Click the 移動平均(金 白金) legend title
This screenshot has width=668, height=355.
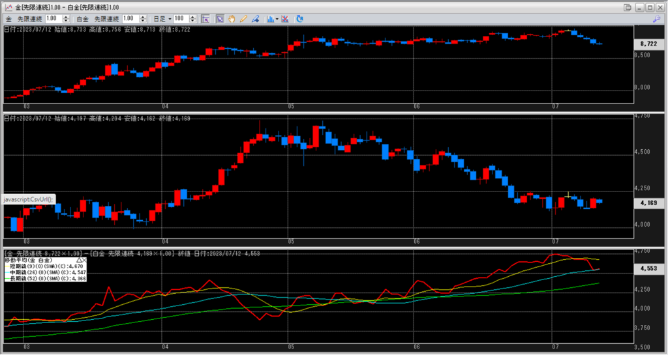[28, 260]
